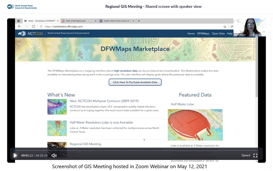Click Here To Purchase Available Data button
This screenshot has height=171, width=273.
pos(135,82)
